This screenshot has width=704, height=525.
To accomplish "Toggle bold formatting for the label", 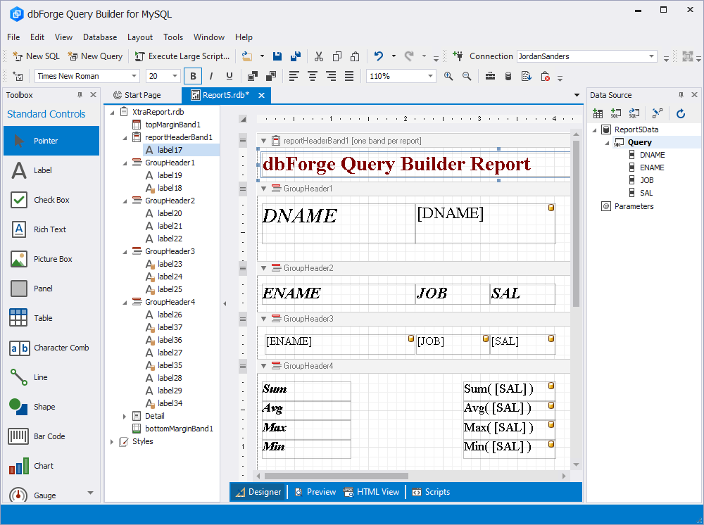I will tap(191, 75).
